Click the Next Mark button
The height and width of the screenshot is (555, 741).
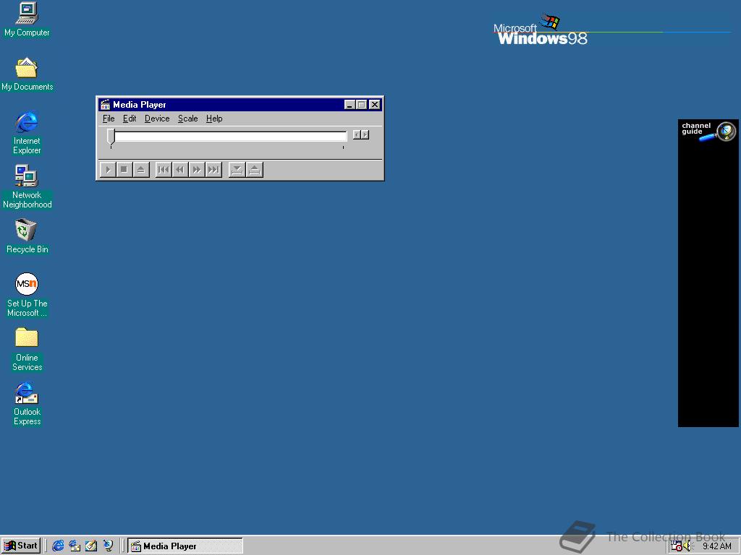coord(213,169)
